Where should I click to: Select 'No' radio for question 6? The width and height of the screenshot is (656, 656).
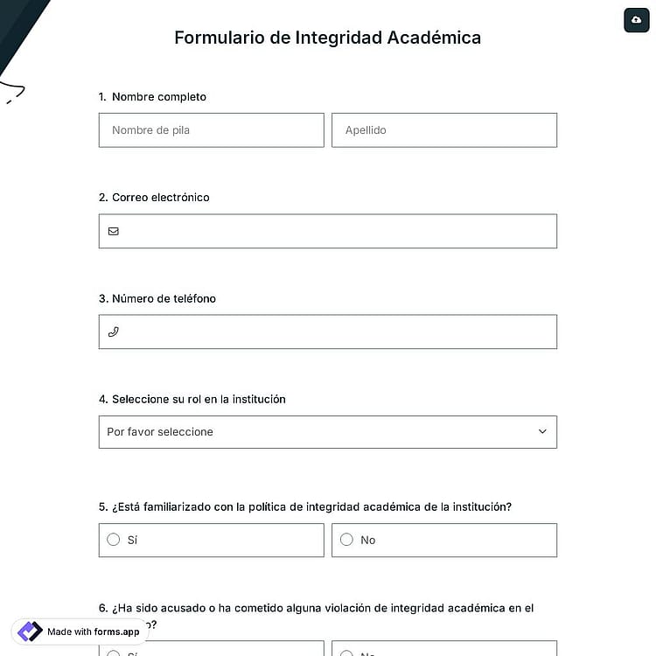tap(444, 648)
